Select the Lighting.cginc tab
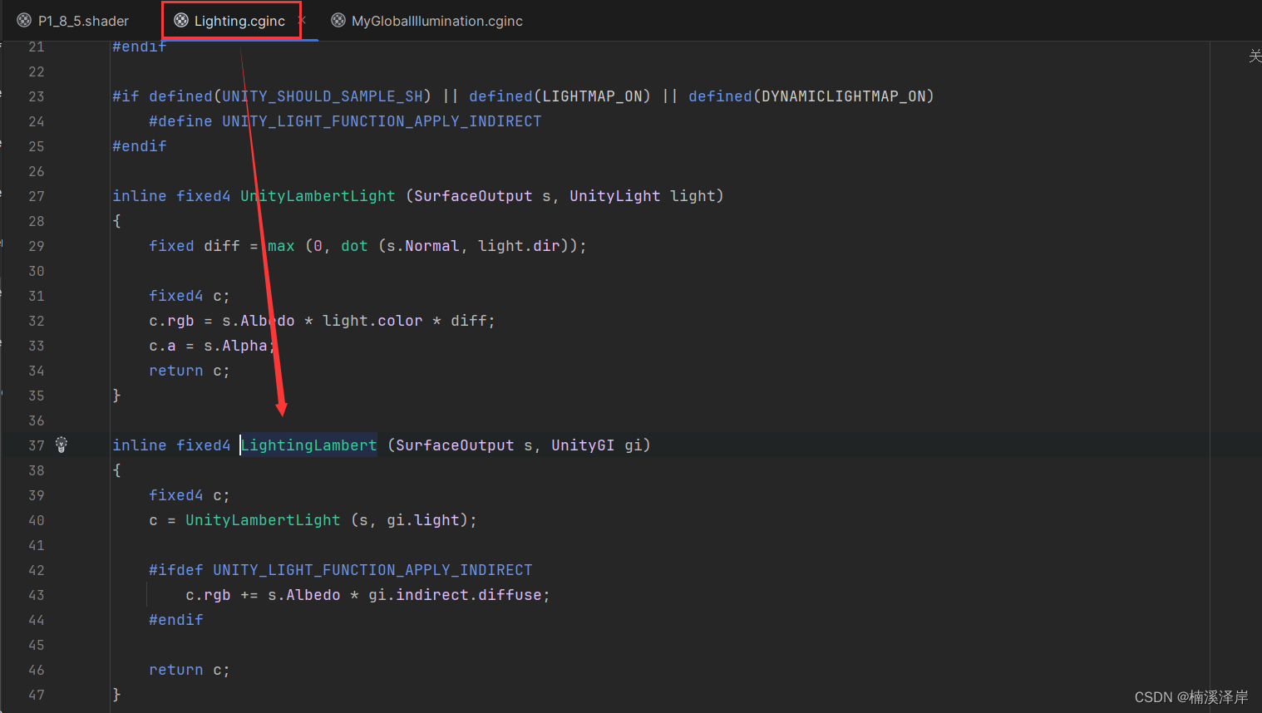The image size is (1262, 713). click(x=239, y=21)
